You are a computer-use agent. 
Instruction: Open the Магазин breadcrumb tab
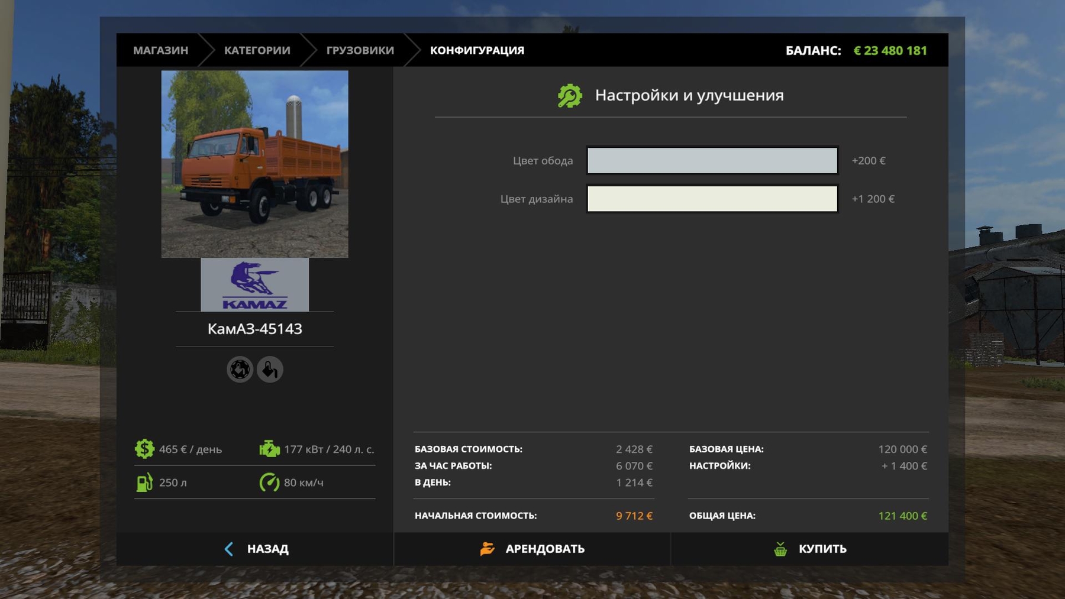tap(160, 50)
